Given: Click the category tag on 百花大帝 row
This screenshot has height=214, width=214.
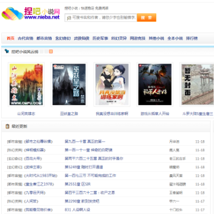Looking at the screenshot, I should 15,159.
